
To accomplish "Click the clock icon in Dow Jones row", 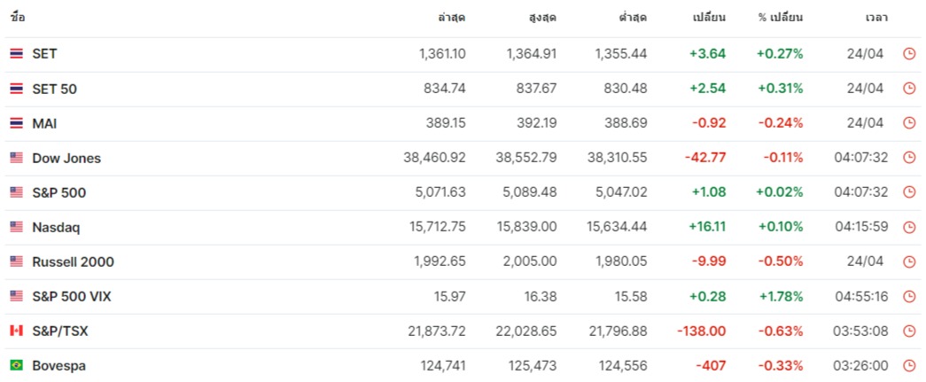I will click(x=909, y=159).
